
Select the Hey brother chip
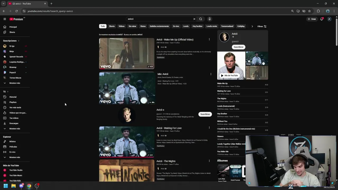tap(198, 26)
